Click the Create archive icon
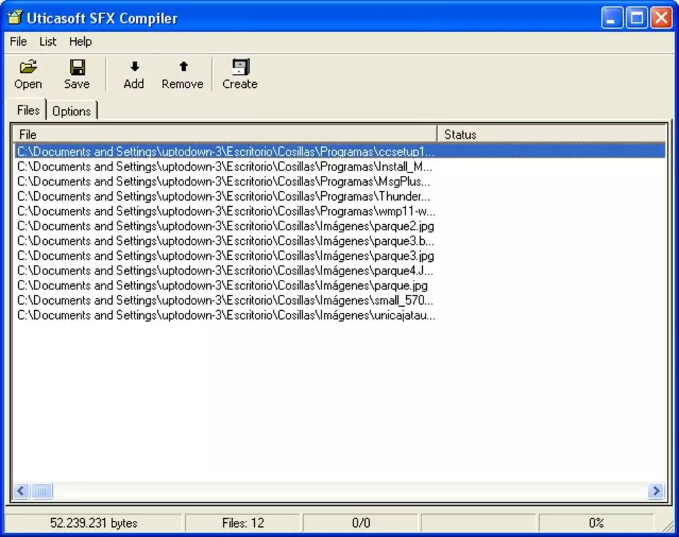Screen dimensions: 679x537 pyautogui.click(x=240, y=67)
